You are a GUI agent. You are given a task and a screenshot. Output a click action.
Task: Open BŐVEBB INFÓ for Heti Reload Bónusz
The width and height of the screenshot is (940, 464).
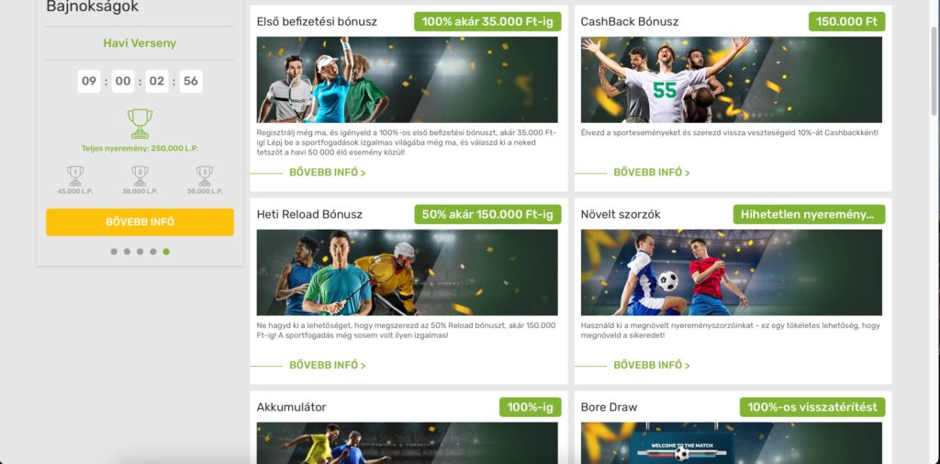tap(328, 365)
